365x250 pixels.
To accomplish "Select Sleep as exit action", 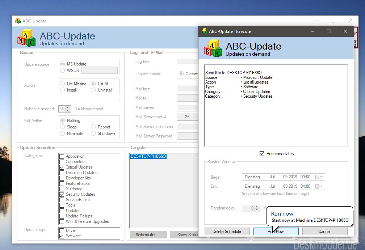I will (62, 127).
